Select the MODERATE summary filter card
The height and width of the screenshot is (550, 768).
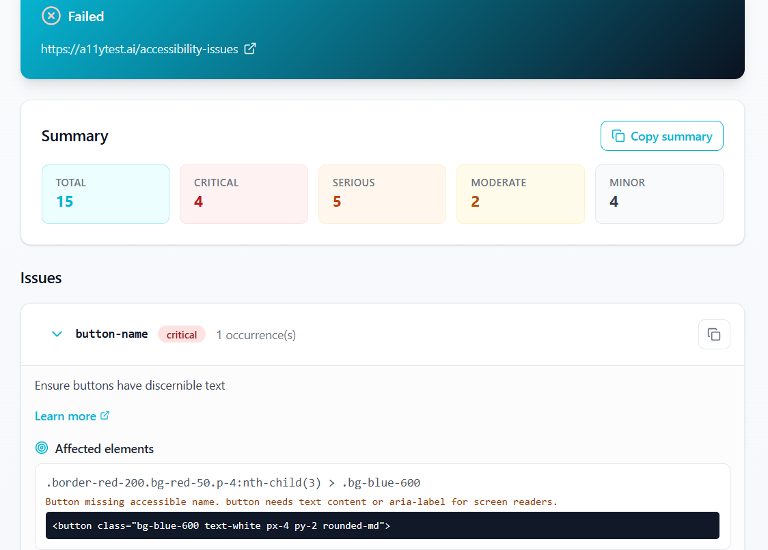pos(520,194)
